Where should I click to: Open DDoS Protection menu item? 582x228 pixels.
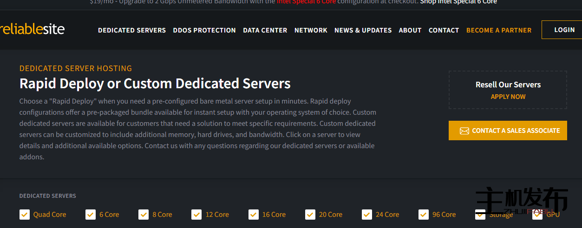coord(204,30)
